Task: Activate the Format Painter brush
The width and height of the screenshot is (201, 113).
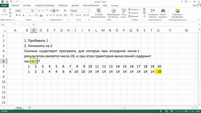Action: (x=10, y=16)
